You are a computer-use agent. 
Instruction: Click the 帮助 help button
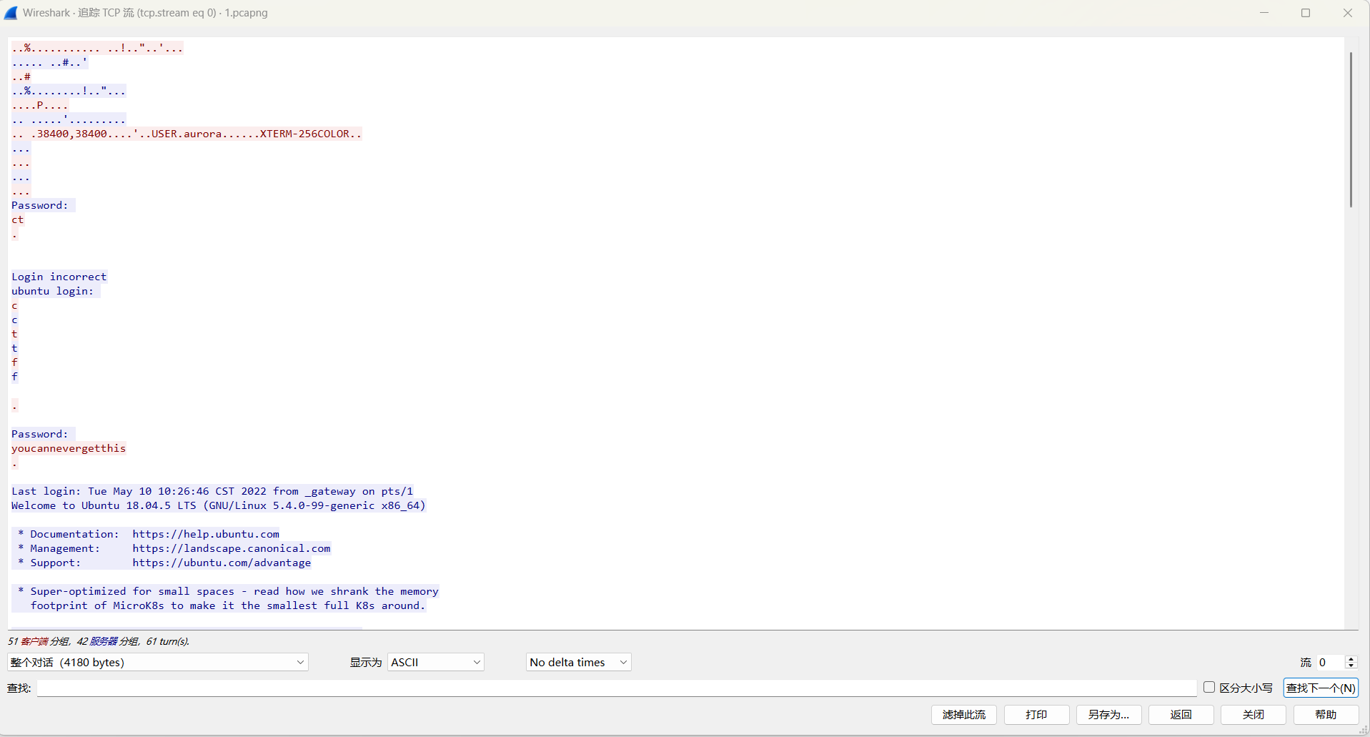1326,715
